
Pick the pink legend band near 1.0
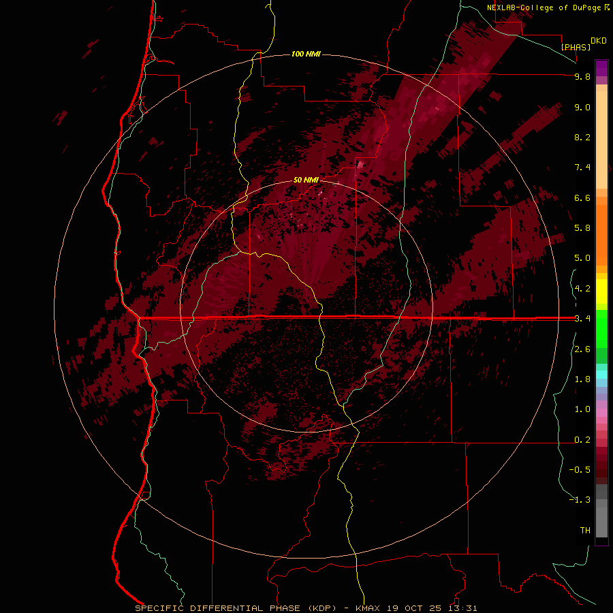pos(601,413)
